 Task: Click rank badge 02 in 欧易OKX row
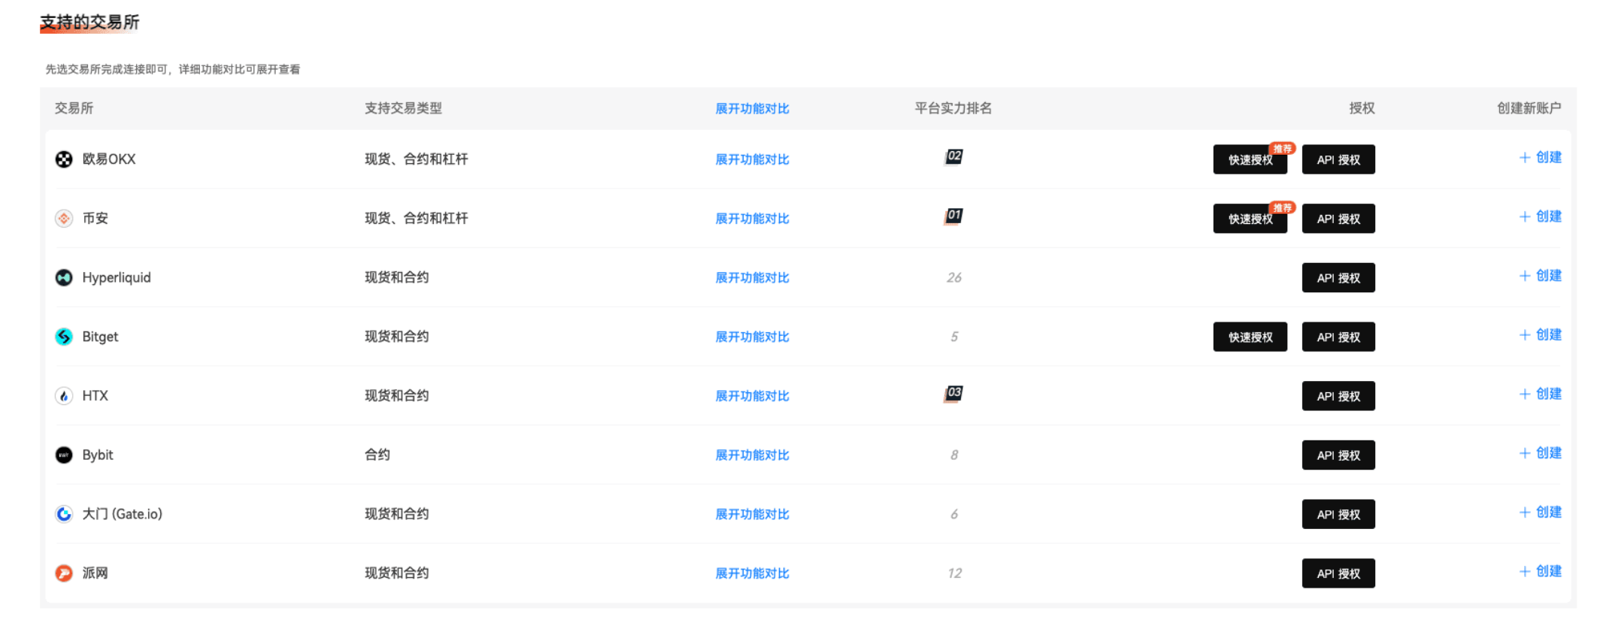coord(953,157)
